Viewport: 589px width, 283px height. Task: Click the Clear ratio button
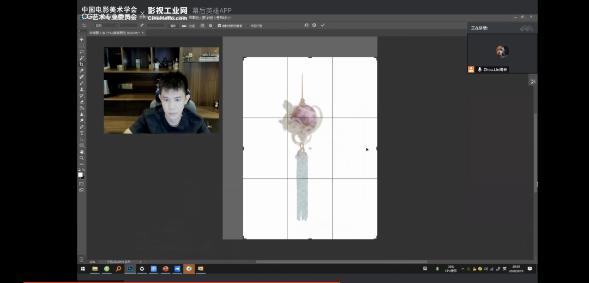point(173,26)
